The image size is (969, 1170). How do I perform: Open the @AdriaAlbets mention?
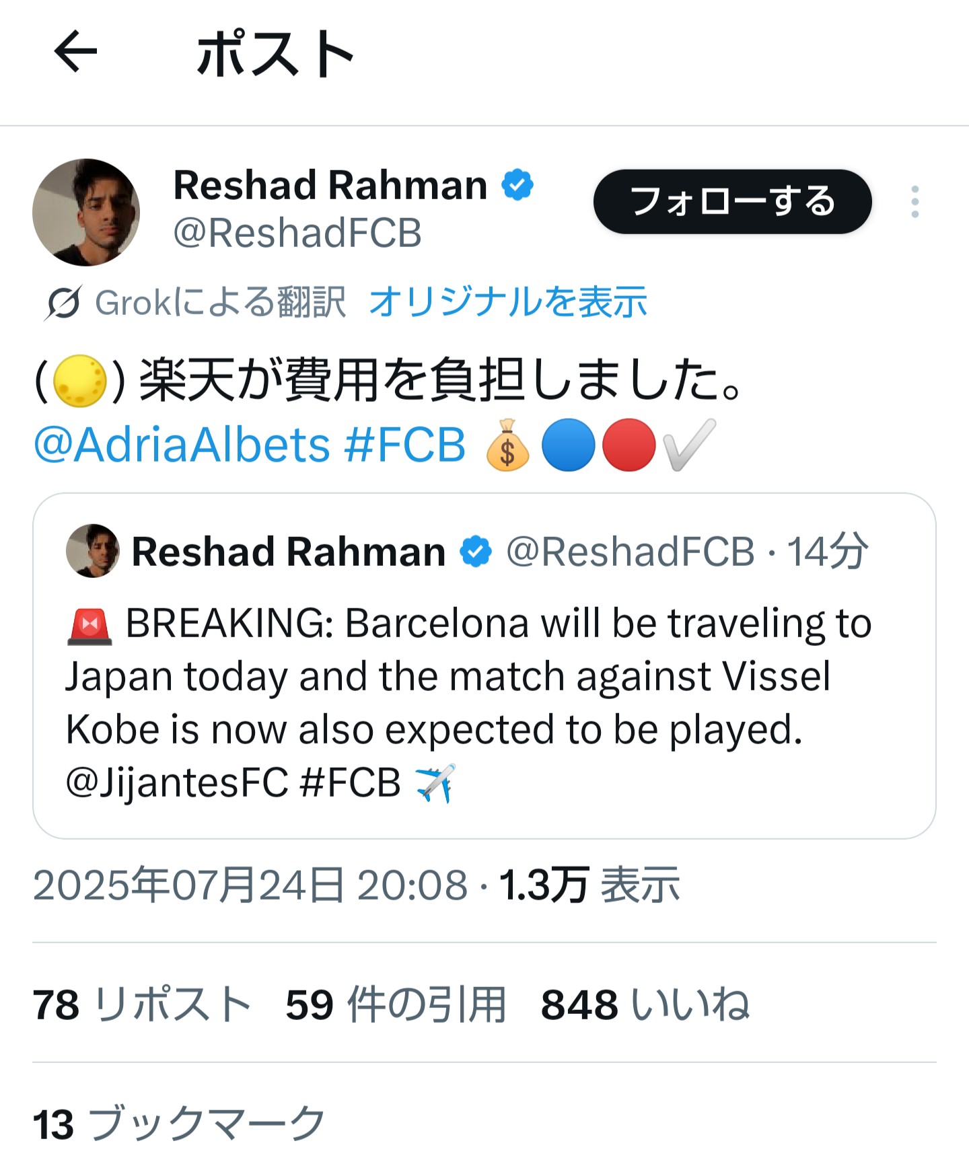[182, 445]
